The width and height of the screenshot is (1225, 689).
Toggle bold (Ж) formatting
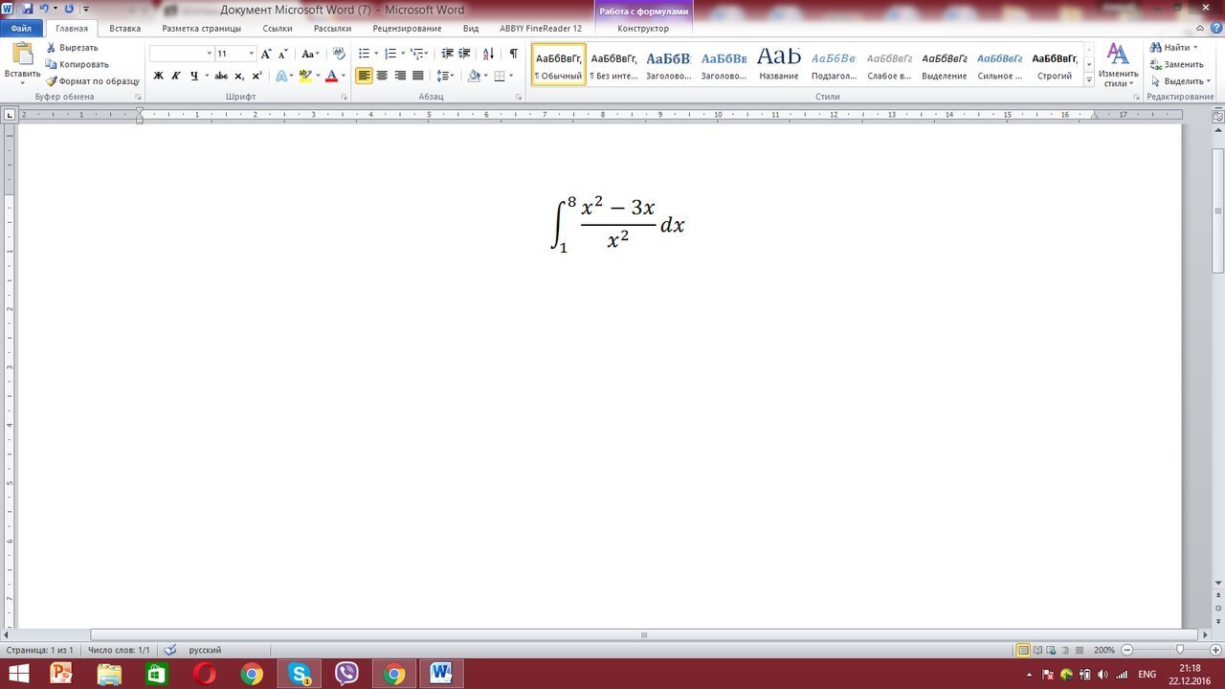click(159, 76)
